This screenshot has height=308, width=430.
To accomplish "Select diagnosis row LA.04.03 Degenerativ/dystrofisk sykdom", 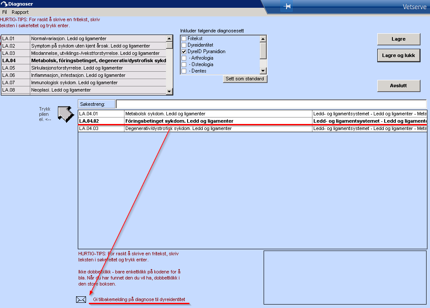I will [x=179, y=129].
